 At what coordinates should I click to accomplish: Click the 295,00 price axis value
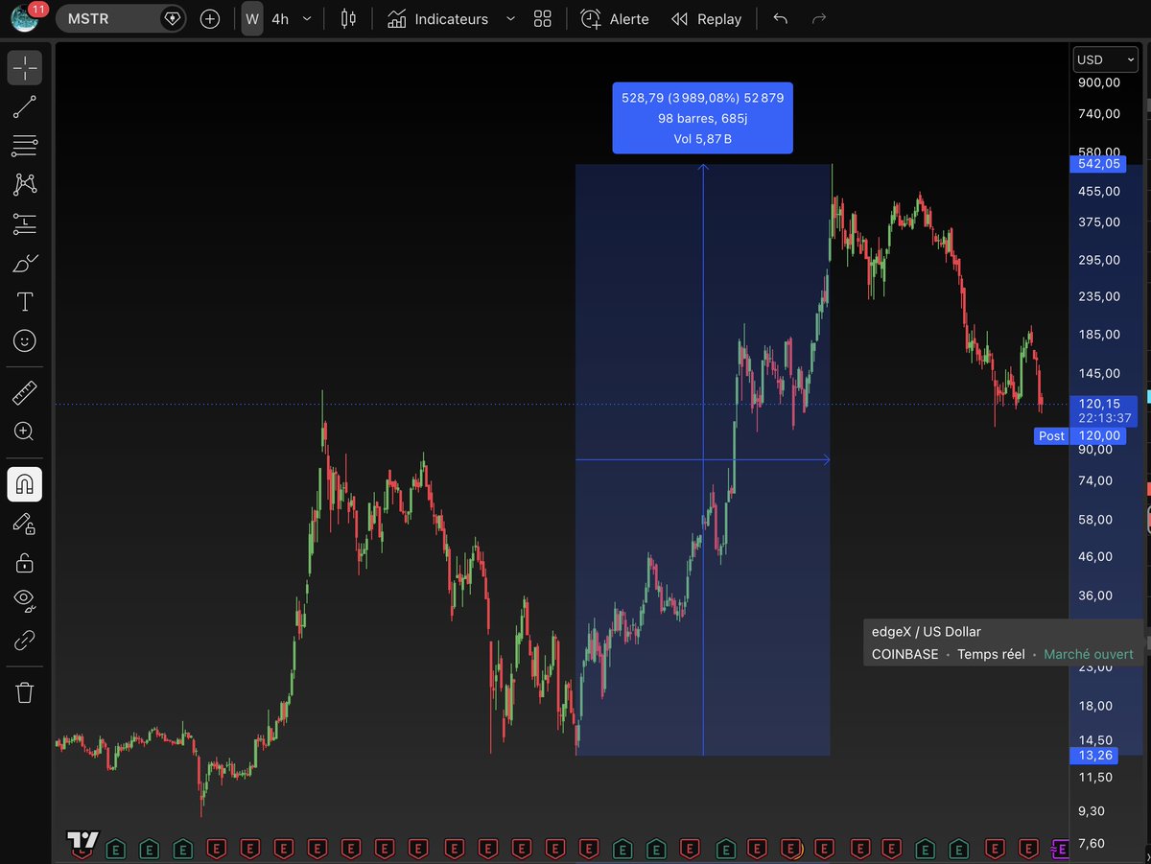(1099, 260)
